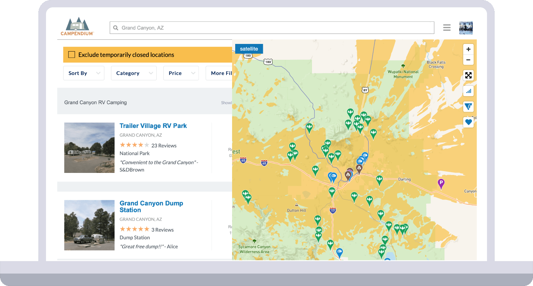Click the 'Black Falls Crossing' map label
The height and width of the screenshot is (286, 533).
click(436, 65)
